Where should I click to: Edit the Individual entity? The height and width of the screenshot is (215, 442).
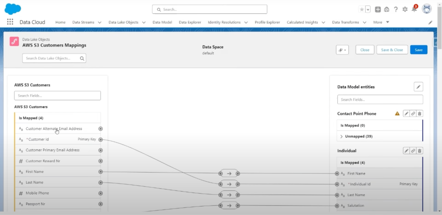[x=406, y=151]
